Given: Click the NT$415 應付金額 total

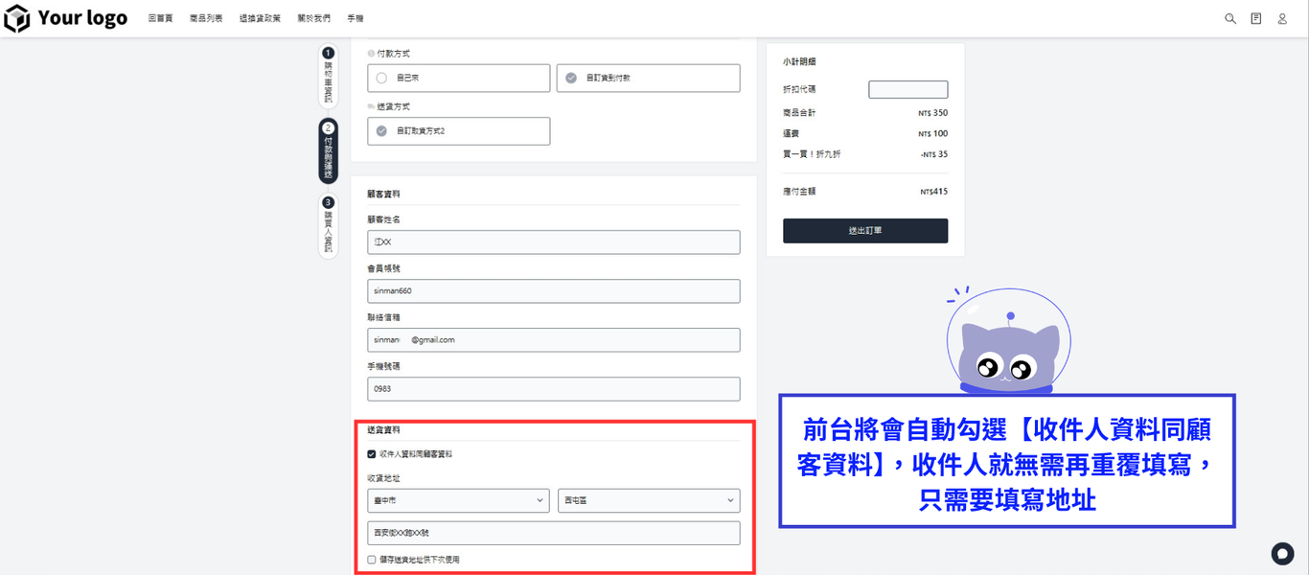Looking at the screenshot, I should point(933,192).
